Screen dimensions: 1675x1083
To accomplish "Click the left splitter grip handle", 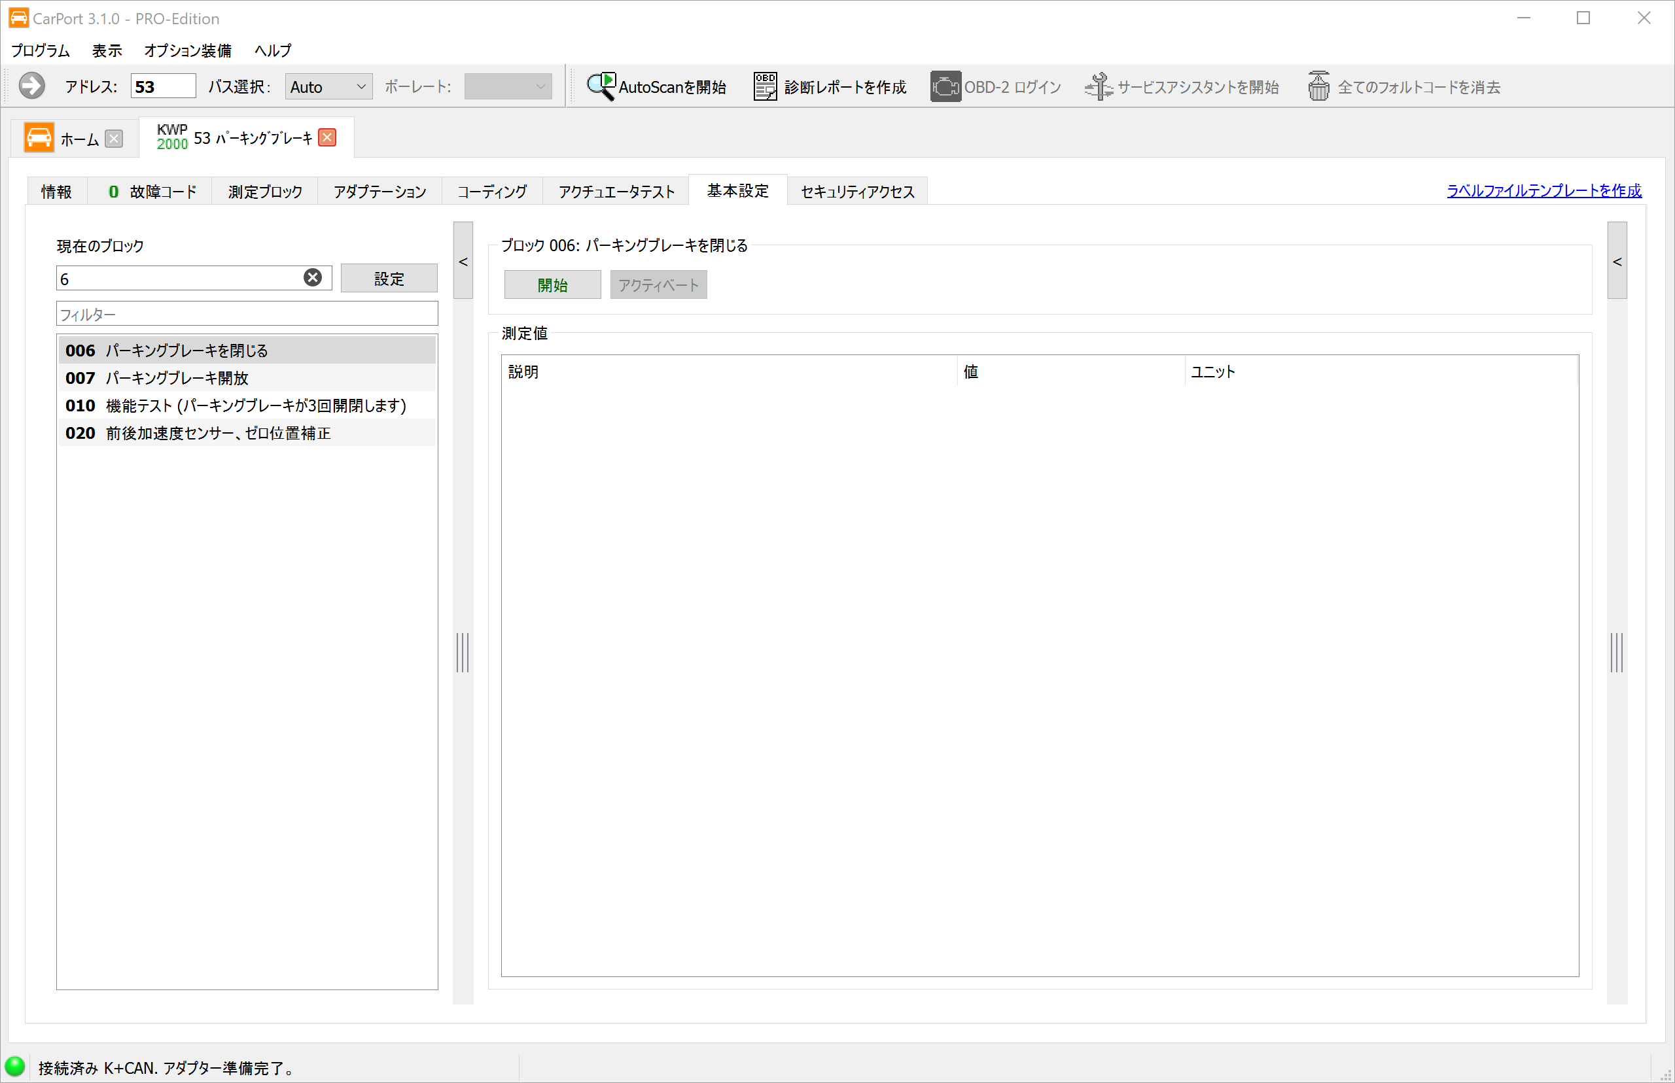I will point(463,652).
